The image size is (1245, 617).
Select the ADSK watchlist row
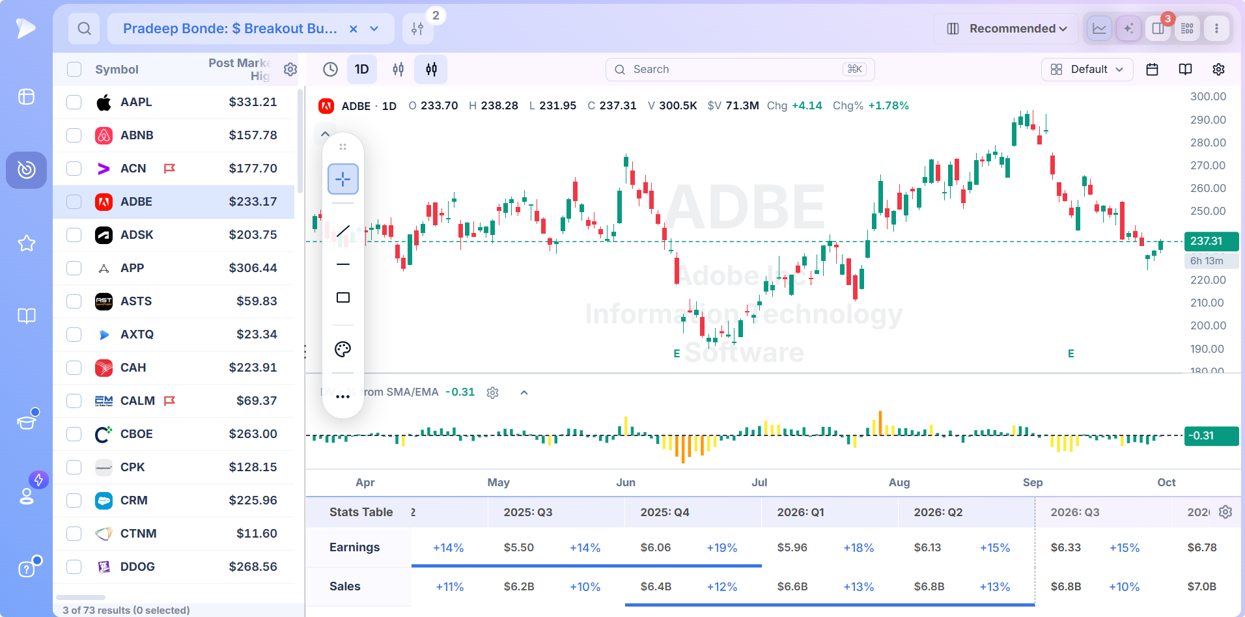(x=174, y=235)
